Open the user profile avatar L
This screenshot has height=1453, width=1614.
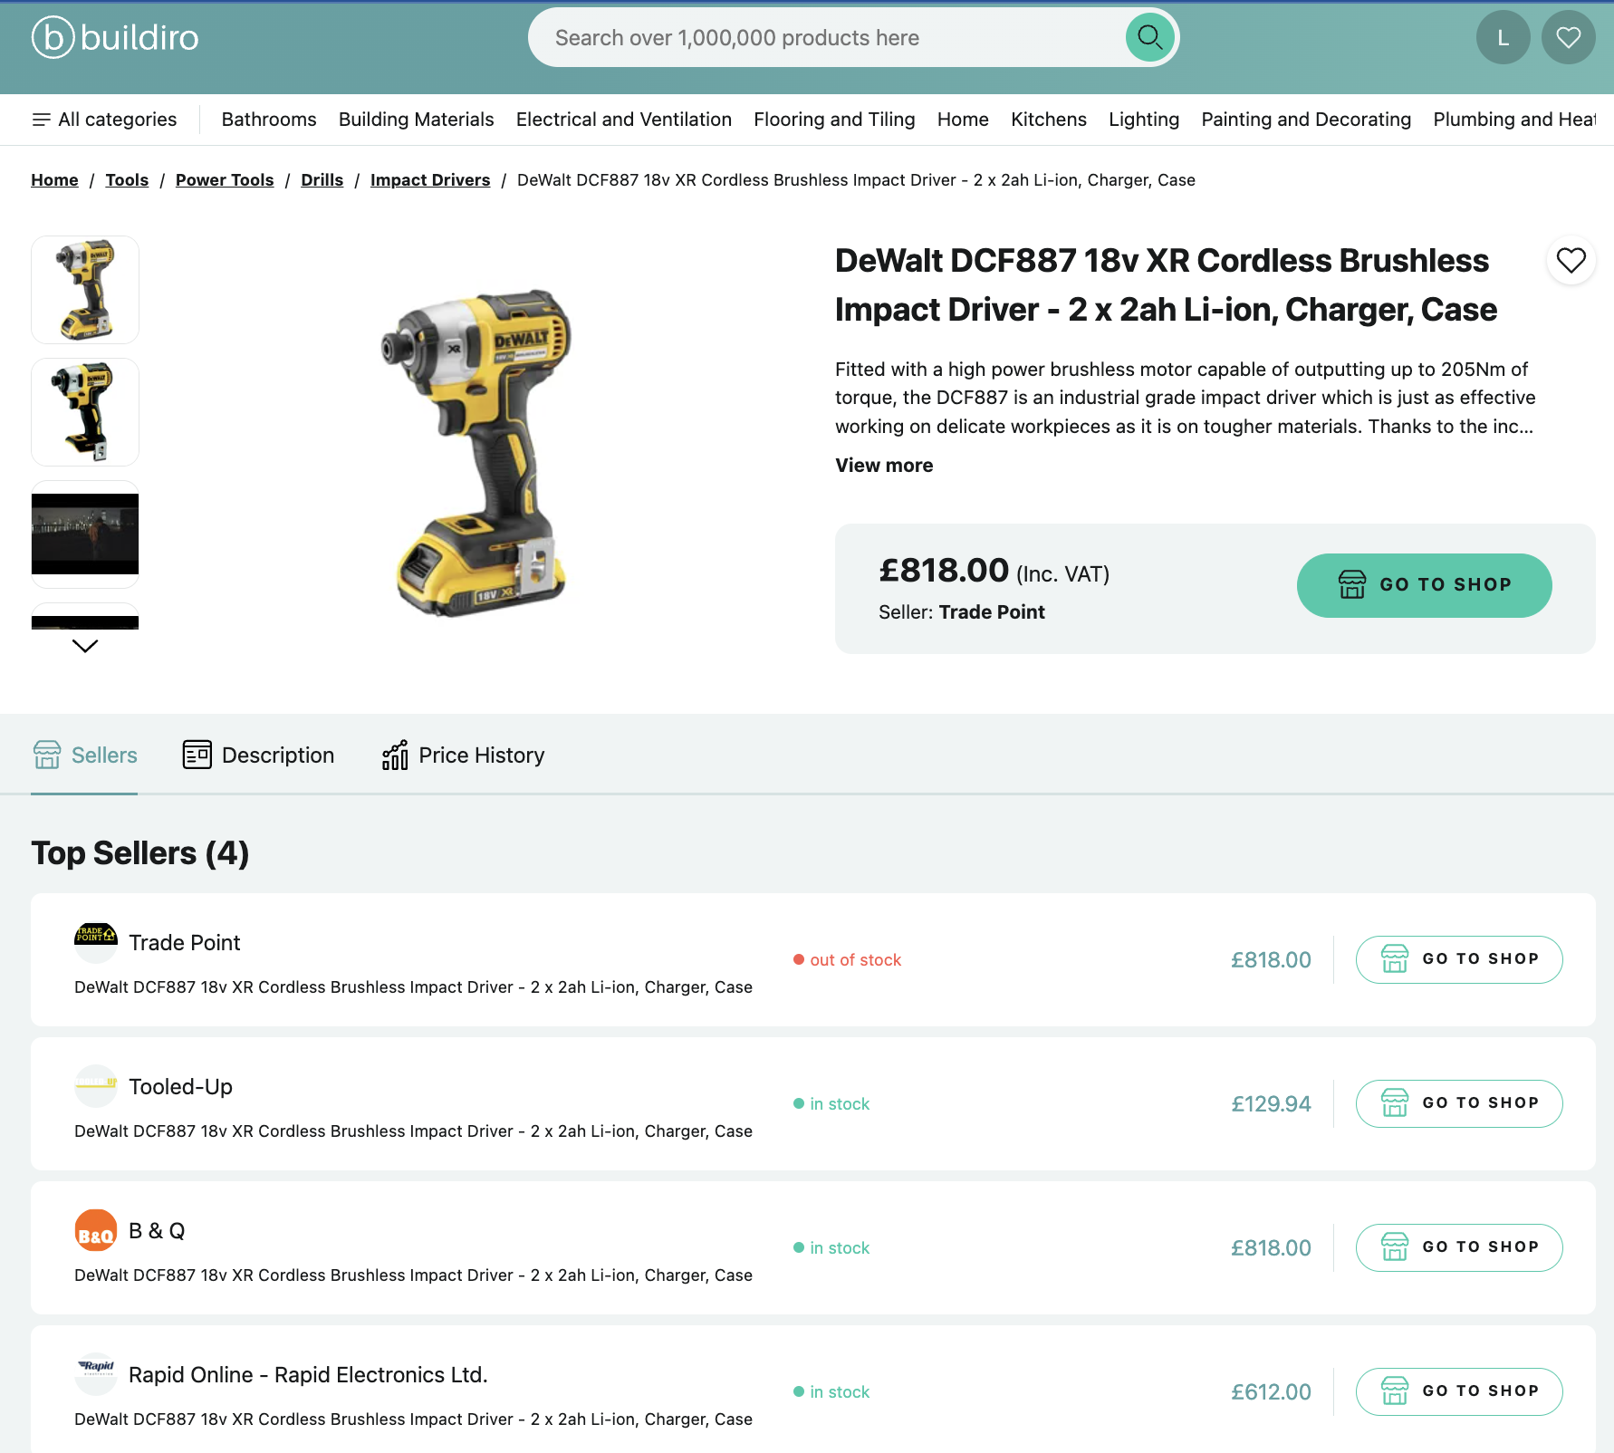click(1503, 37)
